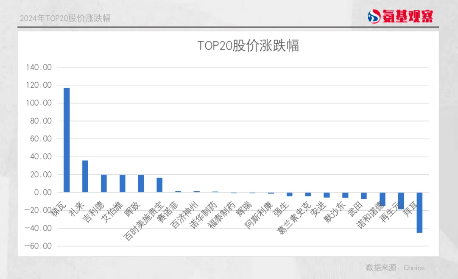Viewport: 458px width, 279px height.
Task: Click the chart title TOP20股价涨跌幅
Action: coord(248,46)
